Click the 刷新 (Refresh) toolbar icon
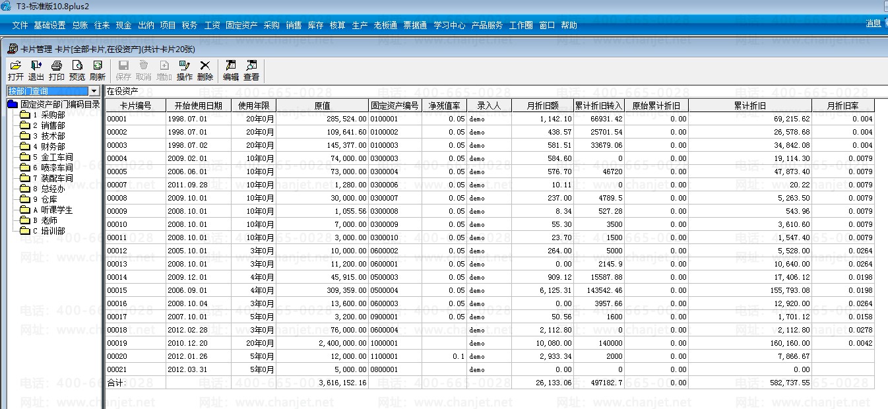This screenshot has width=888, height=409. 98,71
